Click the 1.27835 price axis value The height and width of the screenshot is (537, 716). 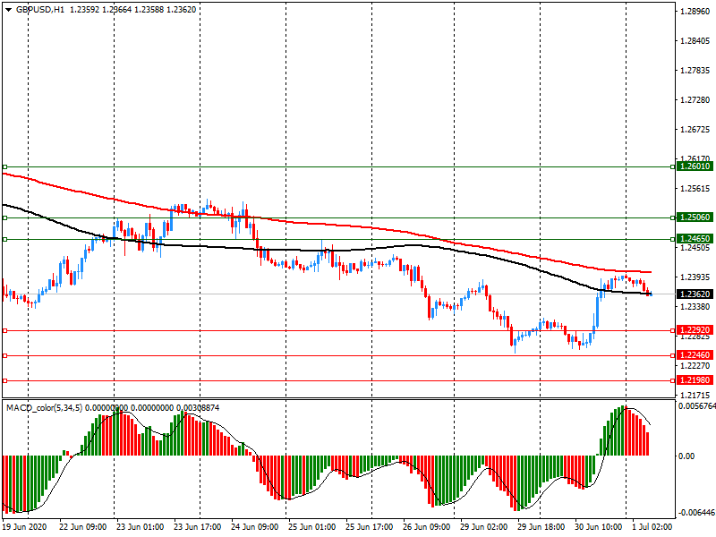[x=695, y=71]
